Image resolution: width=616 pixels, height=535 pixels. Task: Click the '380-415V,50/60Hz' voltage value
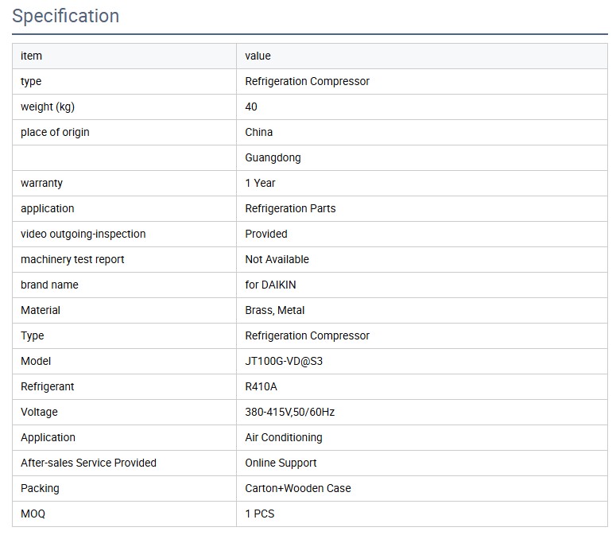coord(289,412)
